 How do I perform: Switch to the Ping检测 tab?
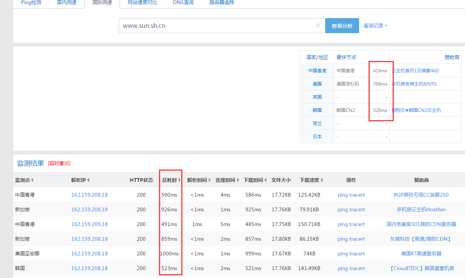[x=31, y=3]
